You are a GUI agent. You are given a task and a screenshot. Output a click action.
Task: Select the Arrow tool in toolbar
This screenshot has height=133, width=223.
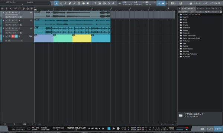[56, 3]
